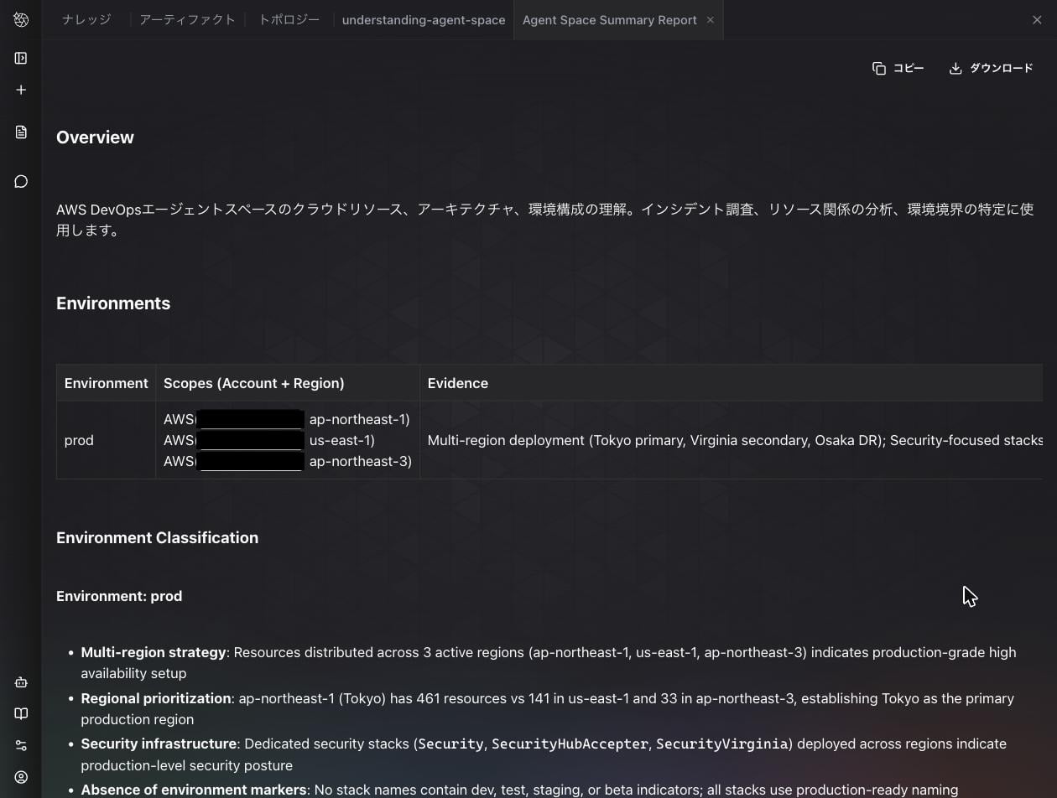Image resolution: width=1057 pixels, height=798 pixels.
Task: Click the us-east-1) scope entry in the table
Action: [x=342, y=440]
